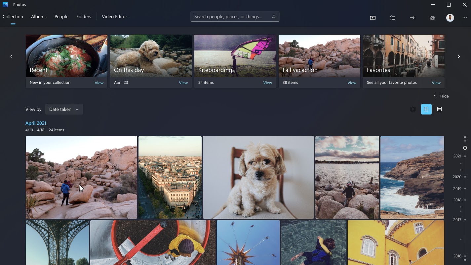Click the '4/10 - 4/18' date range text
The image size is (471, 265).
35,130
